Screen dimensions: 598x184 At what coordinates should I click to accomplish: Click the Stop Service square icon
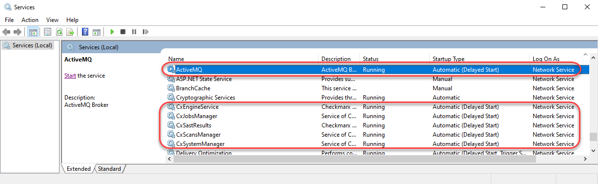tap(123, 32)
